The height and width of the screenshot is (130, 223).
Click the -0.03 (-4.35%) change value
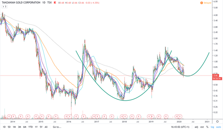coord(92,3)
